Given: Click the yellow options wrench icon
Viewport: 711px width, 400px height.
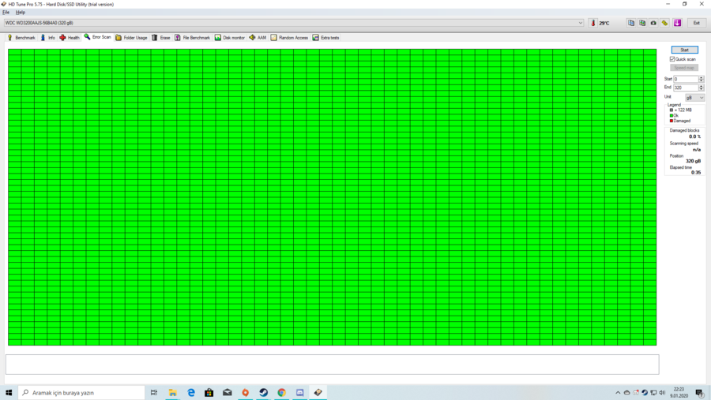Looking at the screenshot, I should (x=664, y=23).
